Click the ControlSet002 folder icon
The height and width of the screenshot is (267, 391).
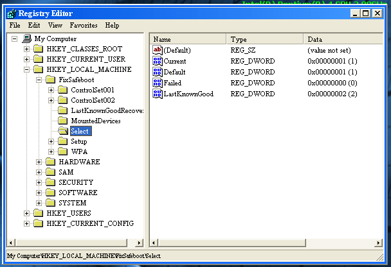(x=63, y=100)
